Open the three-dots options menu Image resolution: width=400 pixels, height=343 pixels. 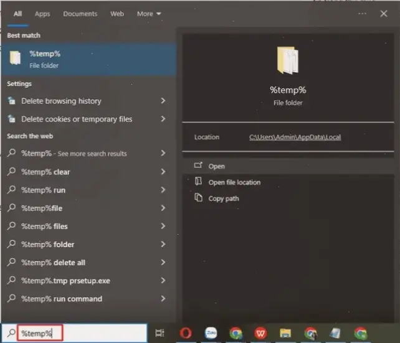[x=362, y=14]
